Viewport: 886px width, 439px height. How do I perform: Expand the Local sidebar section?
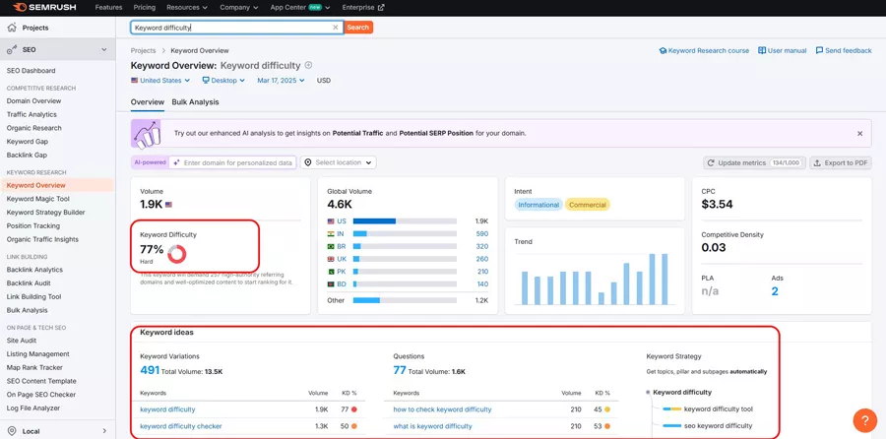(104, 431)
